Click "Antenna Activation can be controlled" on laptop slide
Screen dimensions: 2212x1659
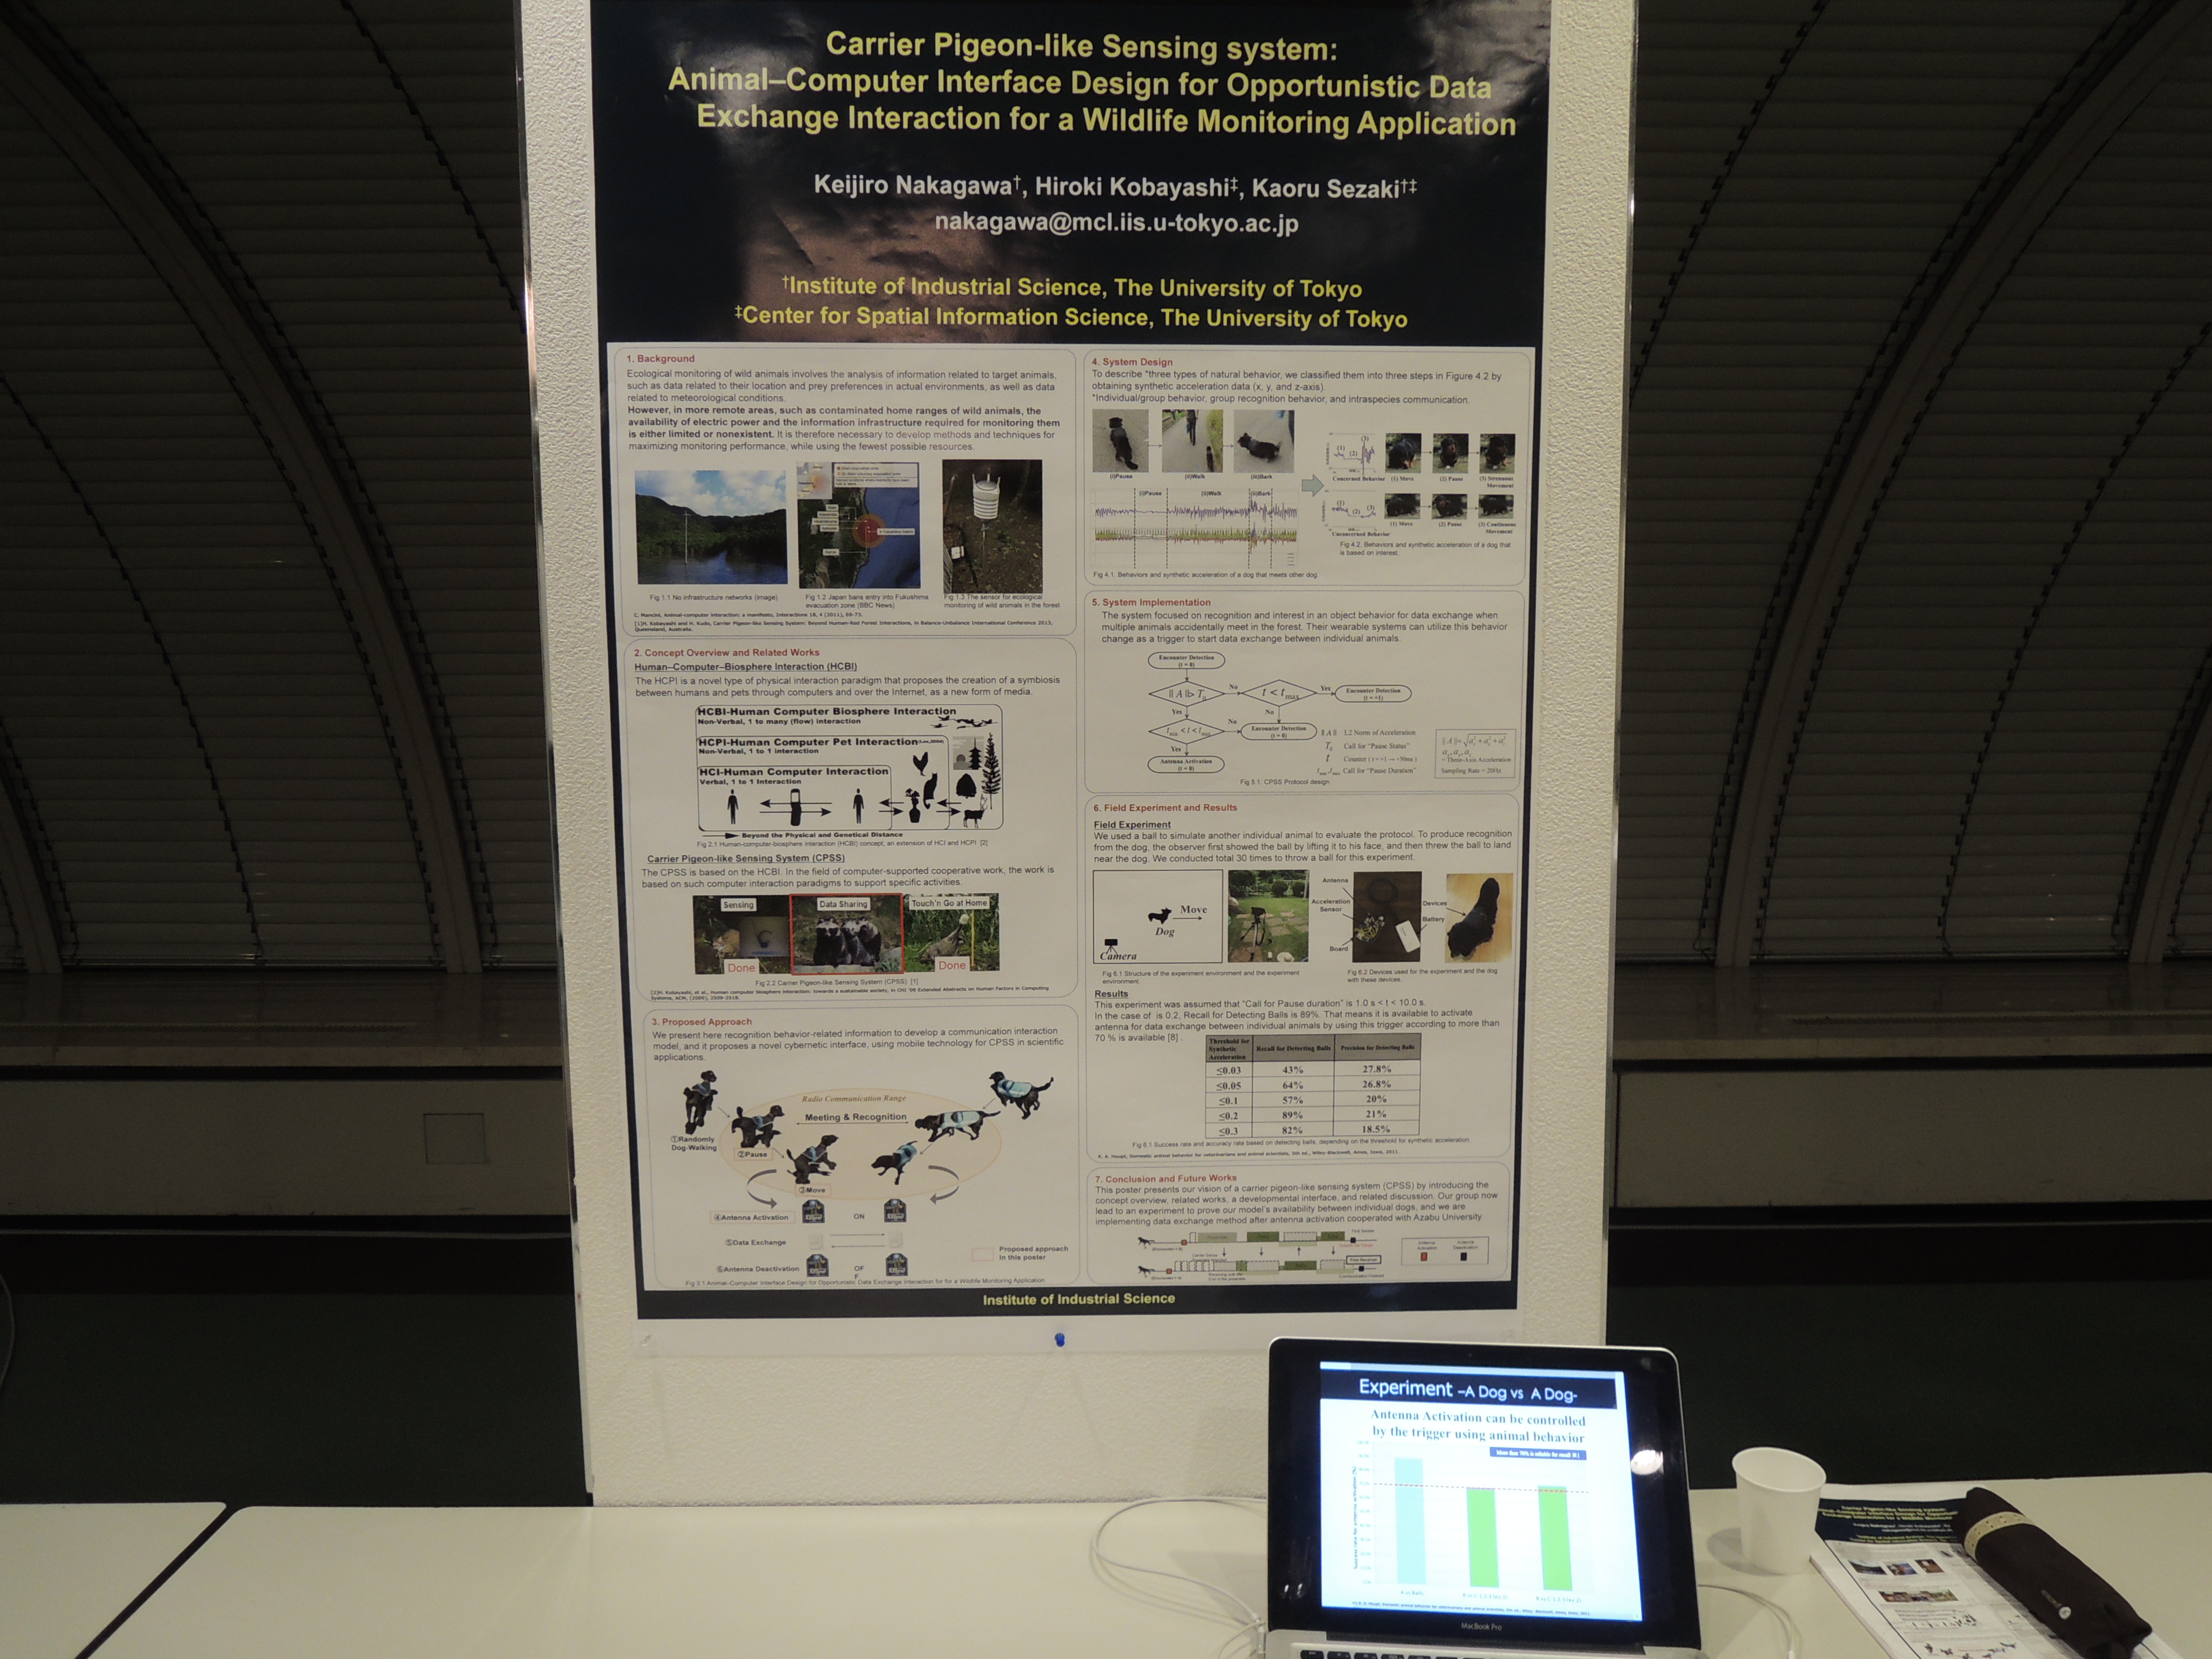coord(1477,1418)
